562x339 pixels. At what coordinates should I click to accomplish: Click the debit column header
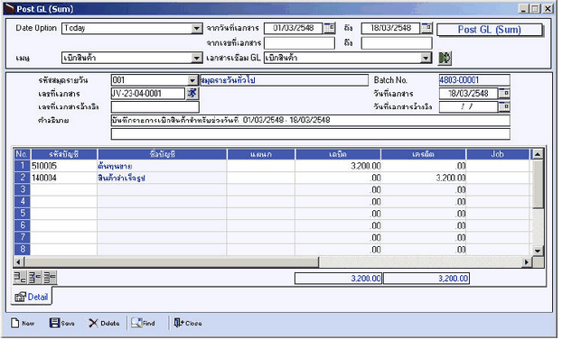(338, 154)
